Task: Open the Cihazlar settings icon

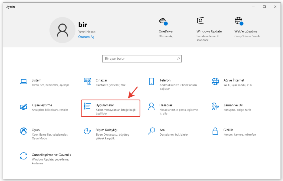Action: pyautogui.click(x=88, y=82)
